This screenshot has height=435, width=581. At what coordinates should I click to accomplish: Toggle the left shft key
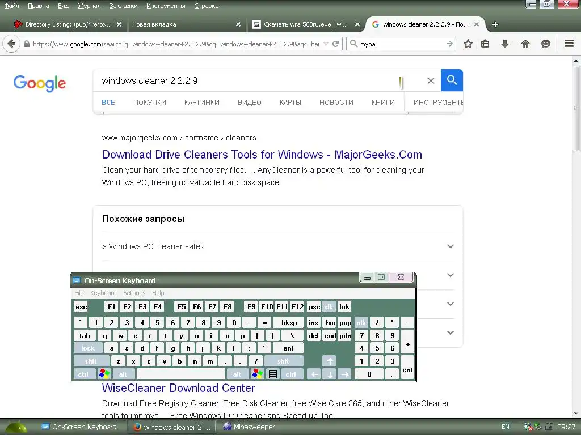pos(91,361)
